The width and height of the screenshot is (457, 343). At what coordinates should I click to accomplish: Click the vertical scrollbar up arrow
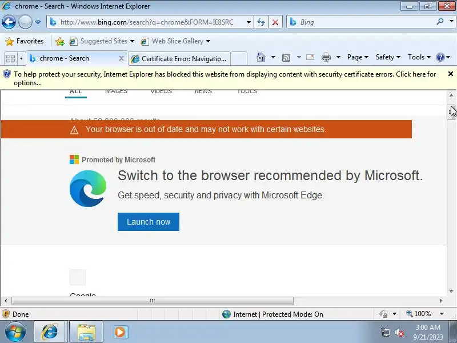coord(451,95)
